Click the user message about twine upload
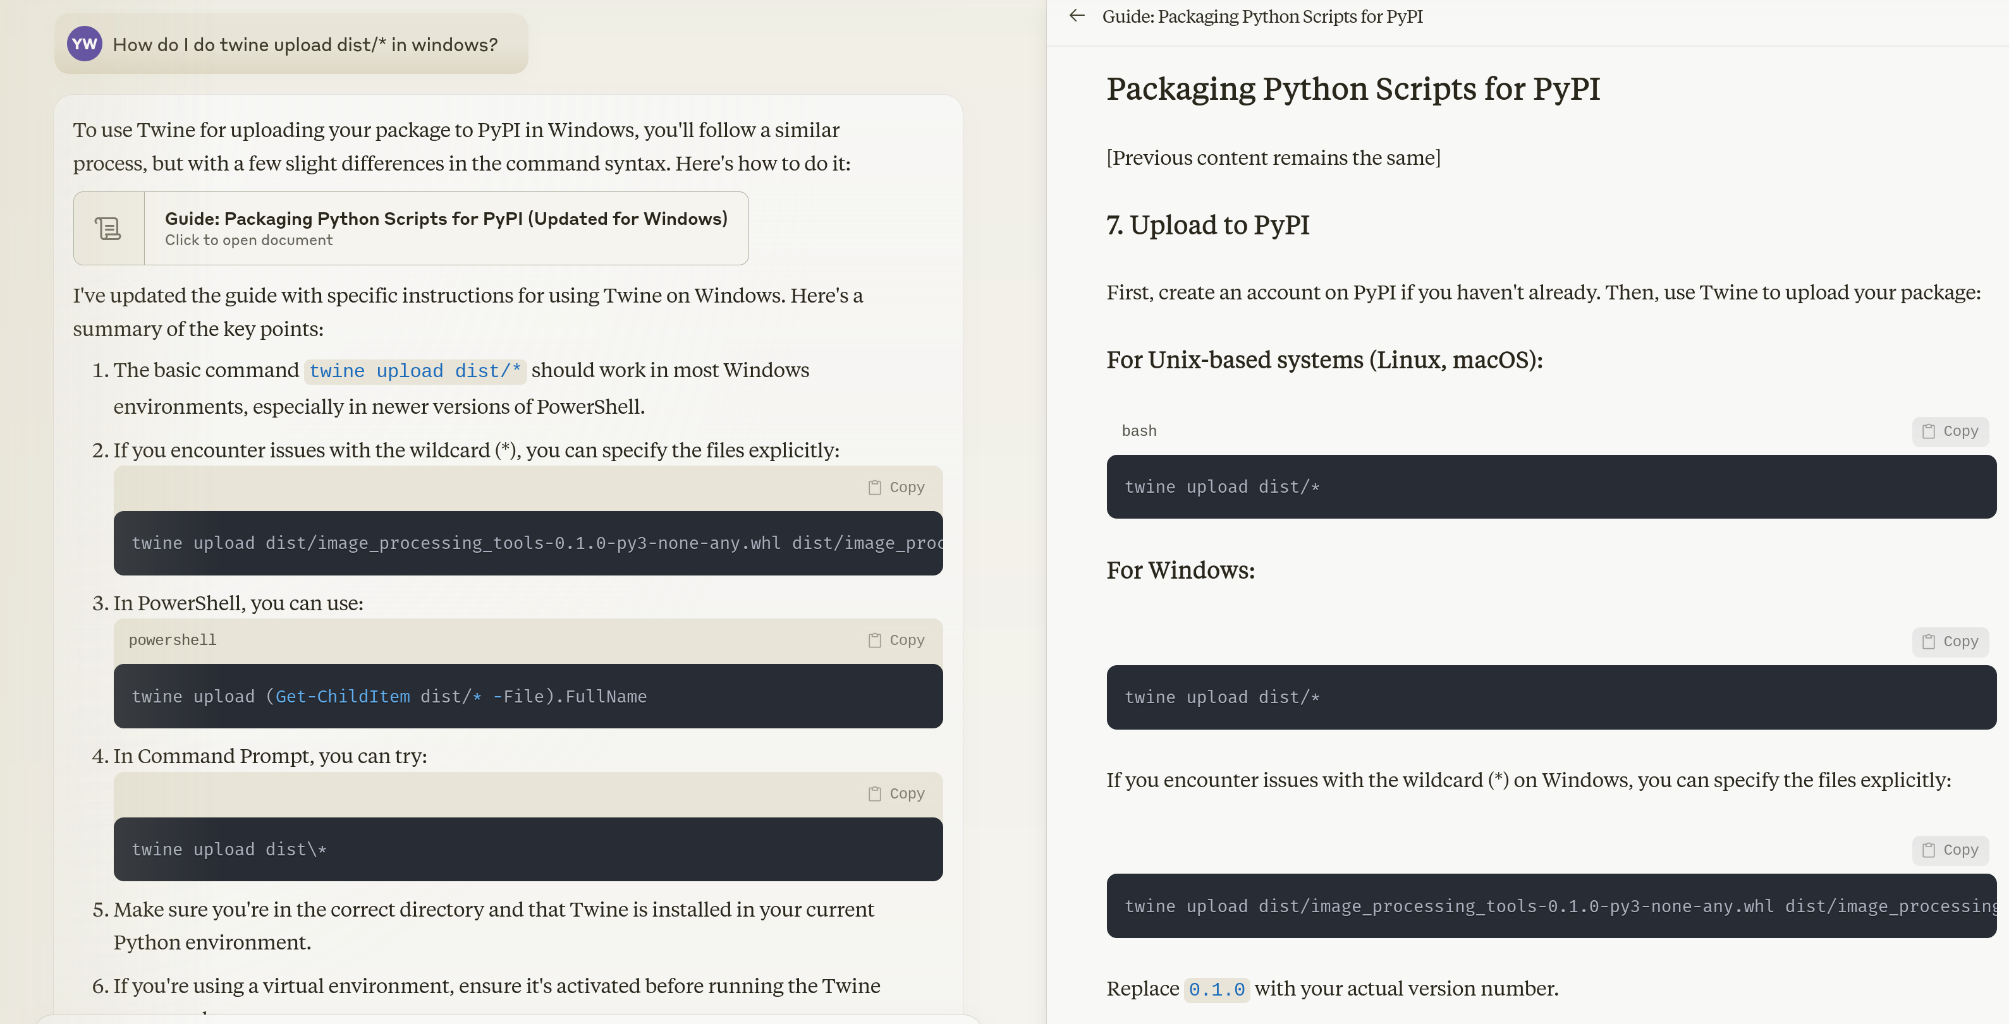The image size is (2009, 1024). pos(304,45)
